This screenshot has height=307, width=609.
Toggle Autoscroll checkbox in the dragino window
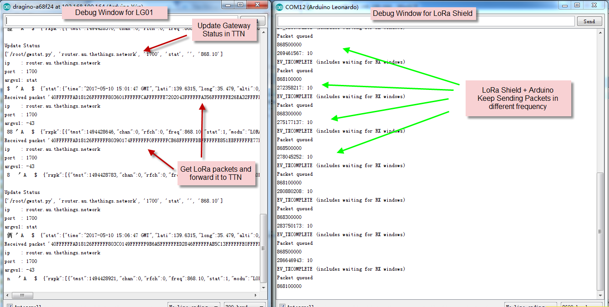coord(9,305)
